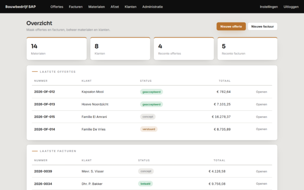The width and height of the screenshot is (304, 190).
Task: Select quote number 2026-OF-013
Action: (x=44, y=104)
